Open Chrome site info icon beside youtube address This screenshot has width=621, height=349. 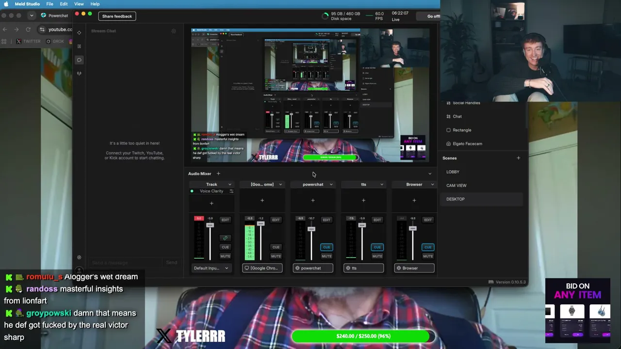click(42, 30)
